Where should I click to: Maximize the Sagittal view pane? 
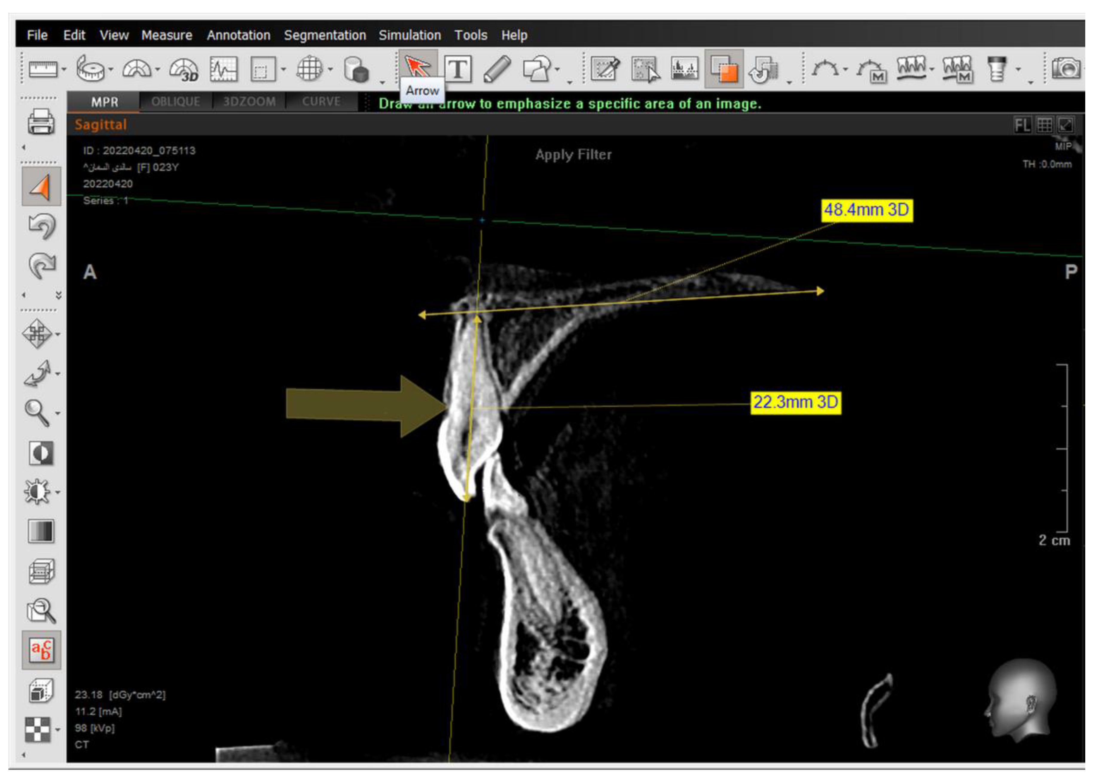1065,125
